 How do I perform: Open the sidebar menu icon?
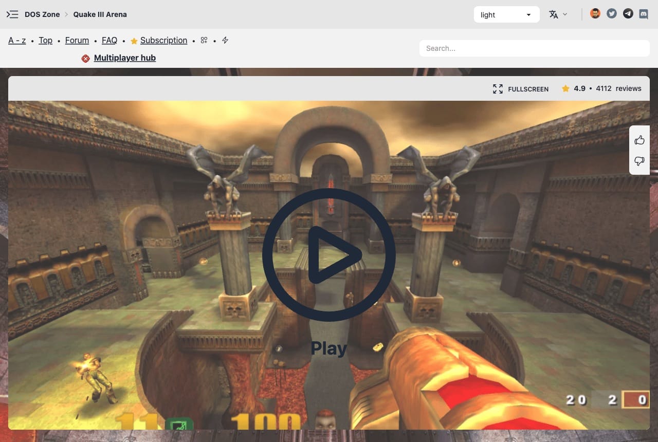pos(12,14)
